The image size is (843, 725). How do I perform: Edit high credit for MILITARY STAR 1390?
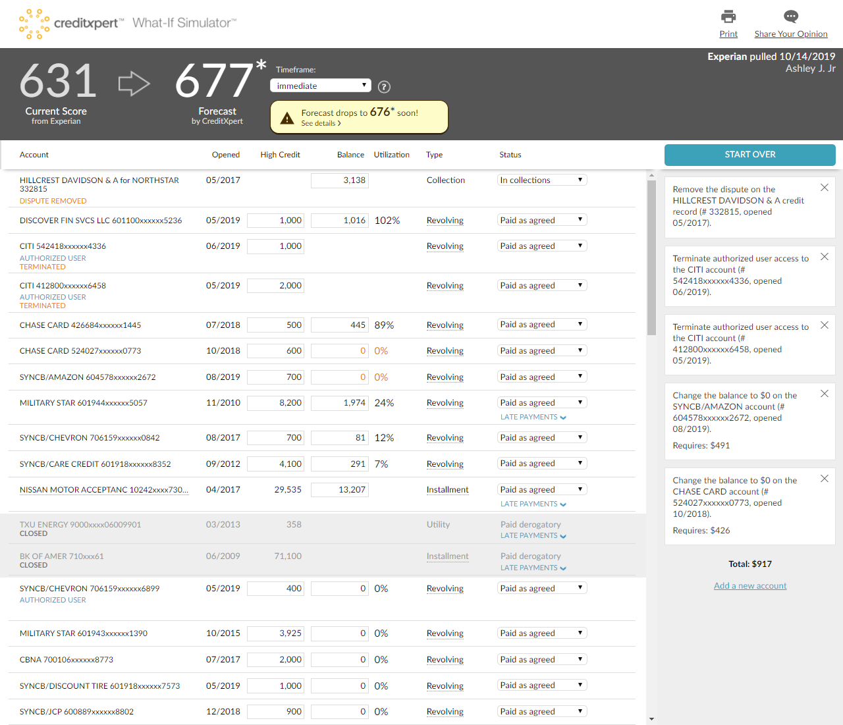tap(276, 633)
